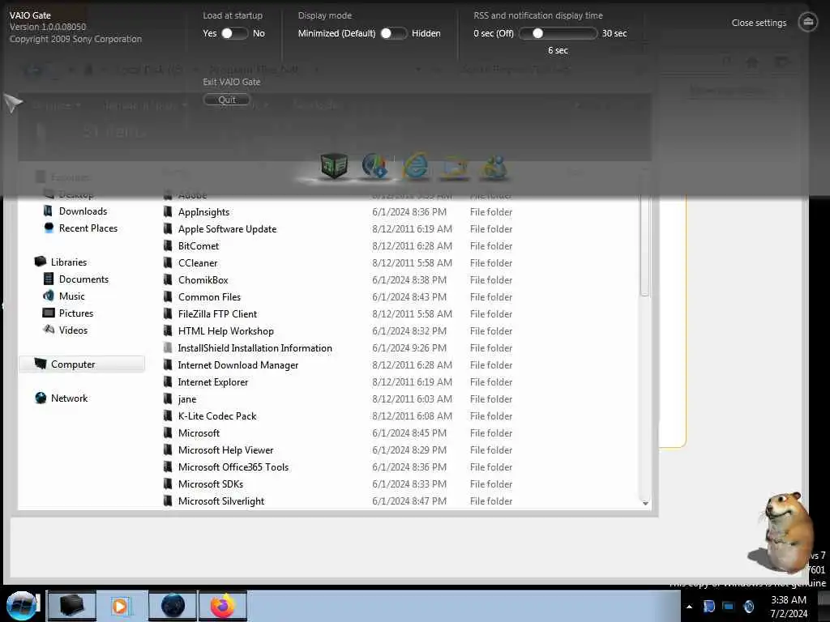This screenshot has height=622, width=830.
Task: Click the jane folder icon
Action: pos(168,398)
